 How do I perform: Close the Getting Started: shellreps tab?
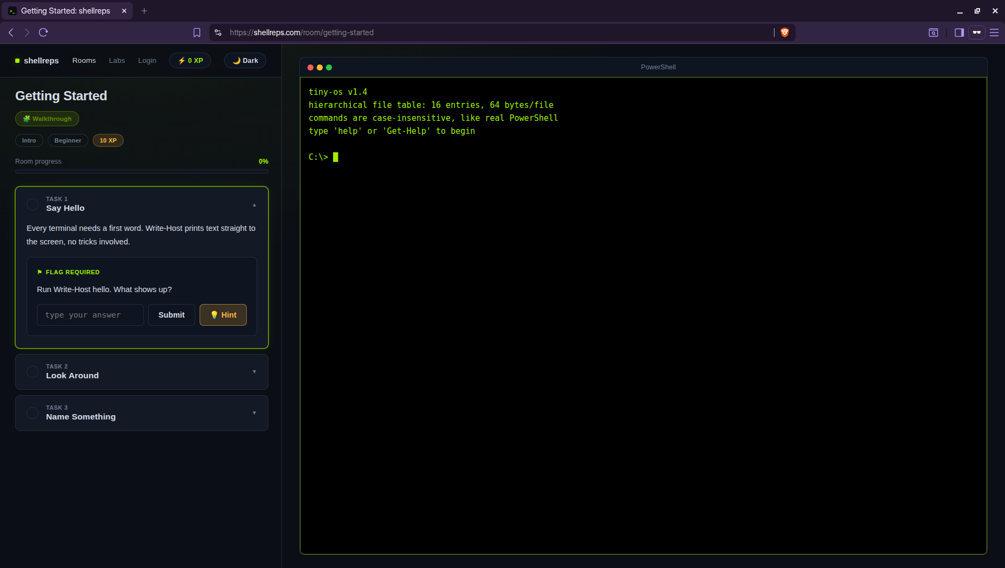pos(124,11)
